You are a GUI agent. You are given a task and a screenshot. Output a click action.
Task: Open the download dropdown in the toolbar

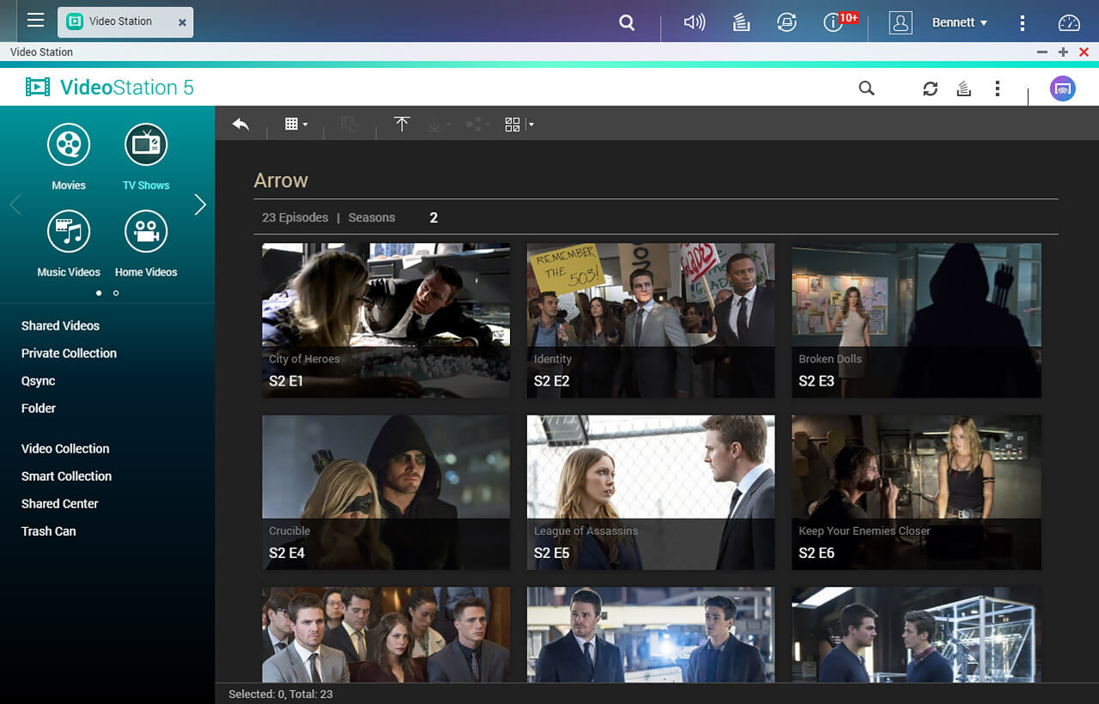[x=439, y=124]
